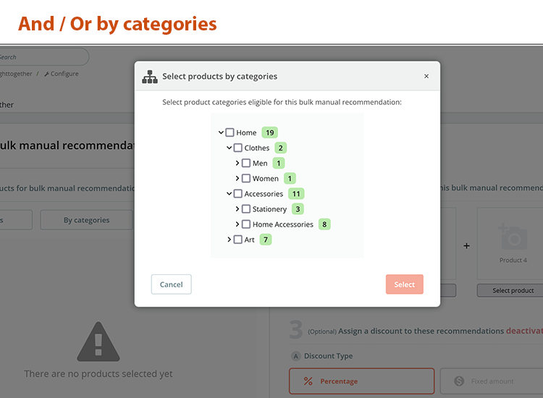Click the wrench Configure breadcrumb icon
543x398 pixels.
pyautogui.click(x=47, y=74)
